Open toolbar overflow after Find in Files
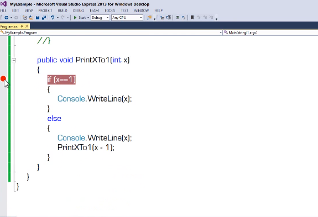The height and width of the screenshot is (217, 318). coord(154,19)
